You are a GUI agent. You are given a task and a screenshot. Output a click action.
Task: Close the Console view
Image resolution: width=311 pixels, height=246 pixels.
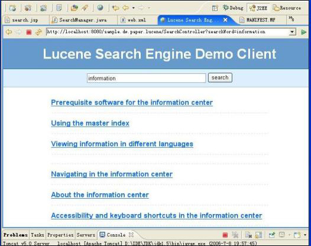click(x=131, y=235)
